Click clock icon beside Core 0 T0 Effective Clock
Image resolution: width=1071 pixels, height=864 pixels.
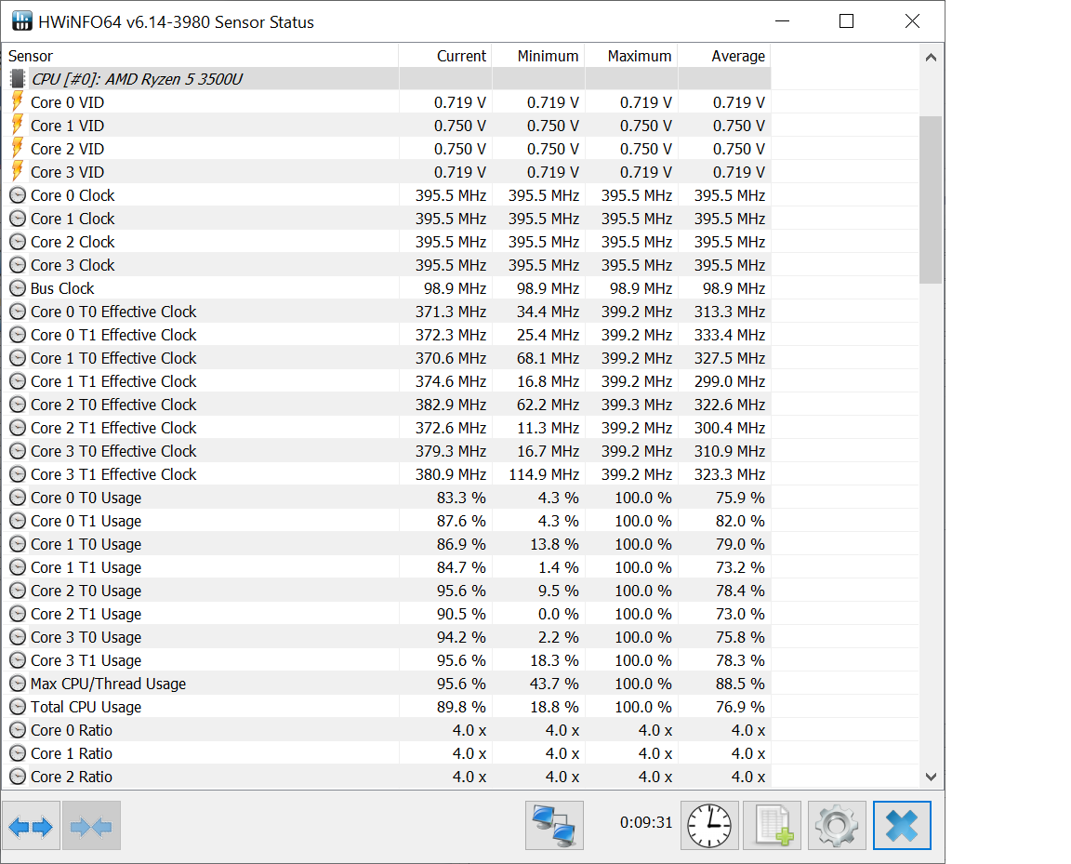pyautogui.click(x=18, y=312)
